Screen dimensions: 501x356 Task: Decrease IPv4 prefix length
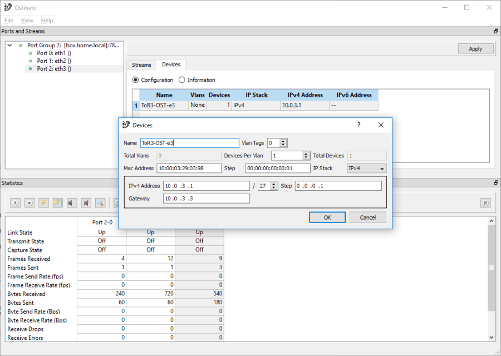(274, 188)
